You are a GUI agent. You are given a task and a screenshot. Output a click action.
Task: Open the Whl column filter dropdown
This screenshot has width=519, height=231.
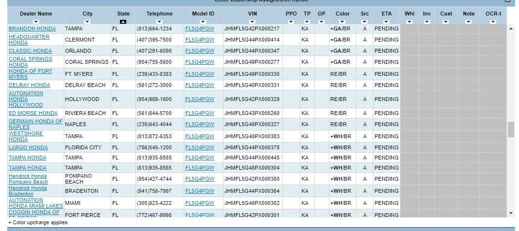click(409, 22)
